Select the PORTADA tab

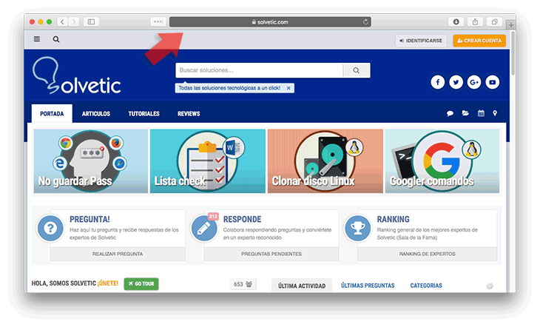pos(52,113)
